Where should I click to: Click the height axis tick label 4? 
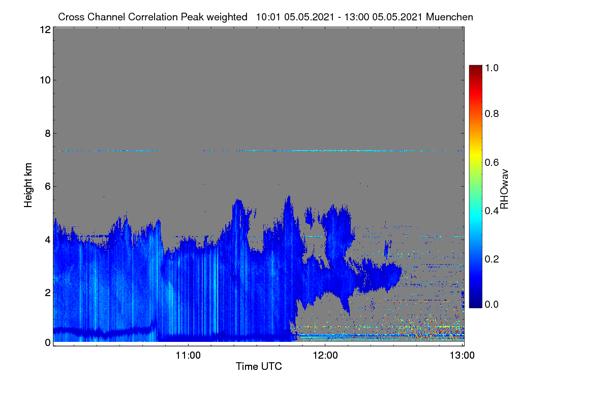(47, 239)
